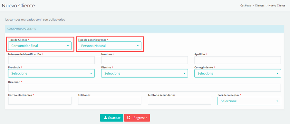This screenshot has width=290, height=124.
Task: Click the Agregar Nuevo Cliente panel header
Action: pos(144,29)
